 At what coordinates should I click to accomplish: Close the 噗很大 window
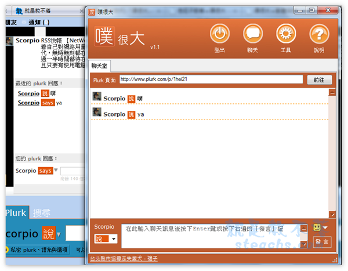328,10
